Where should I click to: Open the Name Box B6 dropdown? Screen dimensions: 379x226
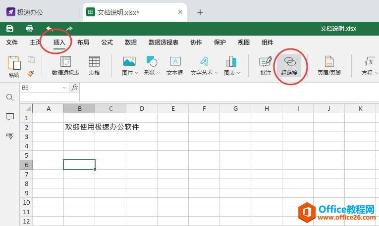[x=64, y=88]
